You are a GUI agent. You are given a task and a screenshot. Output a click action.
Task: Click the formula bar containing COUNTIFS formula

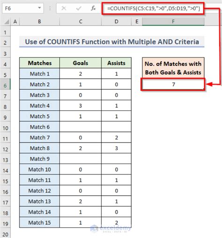(x=153, y=8)
